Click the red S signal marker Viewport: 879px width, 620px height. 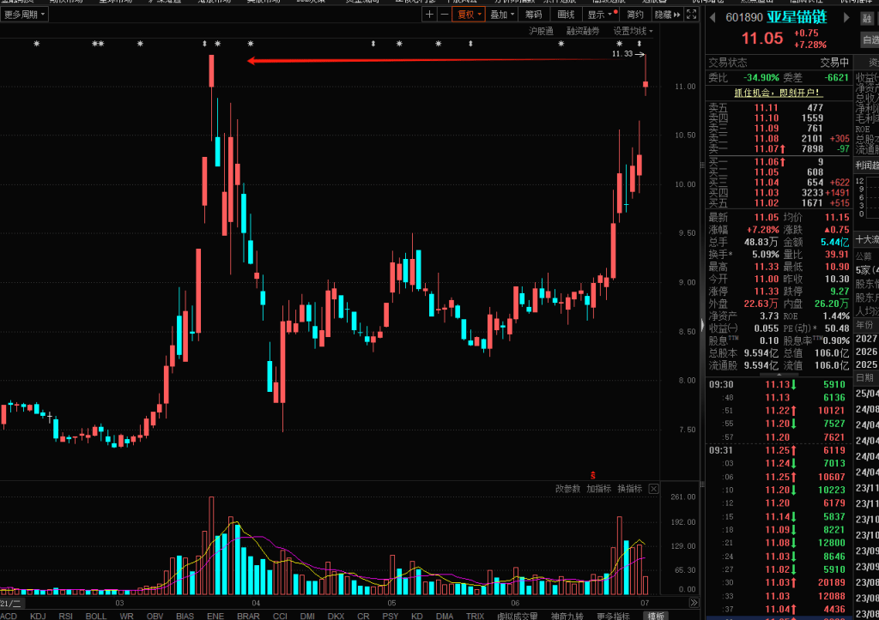(592, 475)
